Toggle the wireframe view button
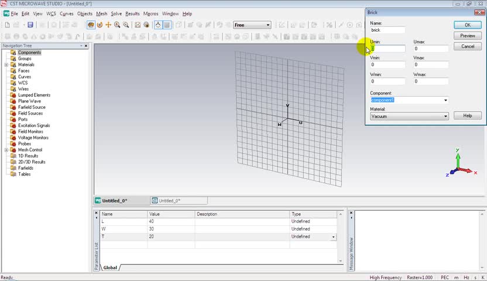The height and width of the screenshot is (281, 487). [167, 25]
